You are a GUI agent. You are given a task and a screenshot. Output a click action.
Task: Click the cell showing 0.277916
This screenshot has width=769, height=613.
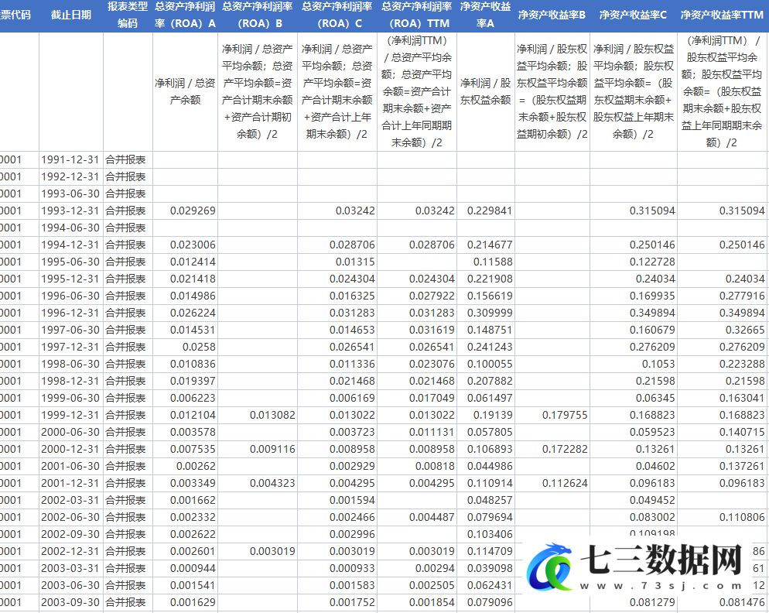[722, 296]
